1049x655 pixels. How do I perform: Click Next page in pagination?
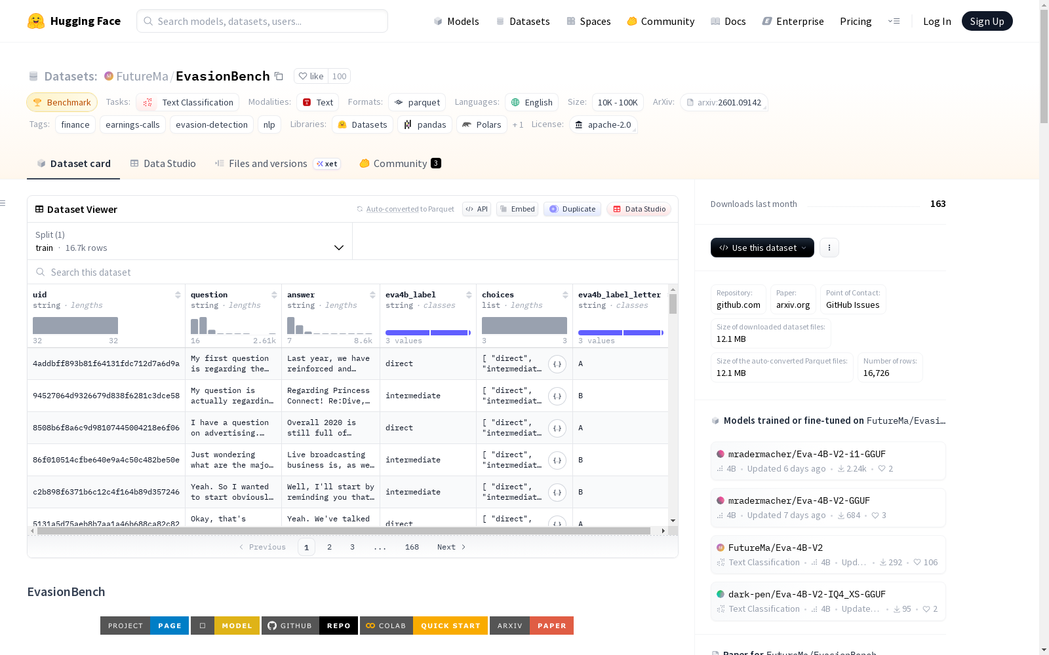(x=451, y=547)
